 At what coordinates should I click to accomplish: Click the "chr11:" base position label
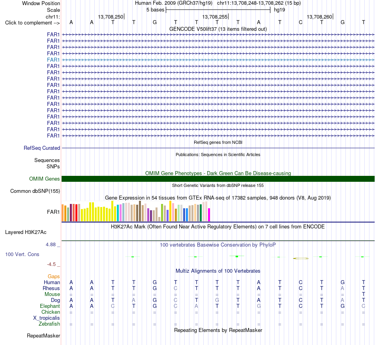coord(52,17)
